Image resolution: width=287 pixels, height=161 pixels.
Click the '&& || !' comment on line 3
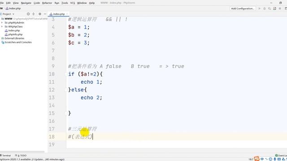pos(117,19)
